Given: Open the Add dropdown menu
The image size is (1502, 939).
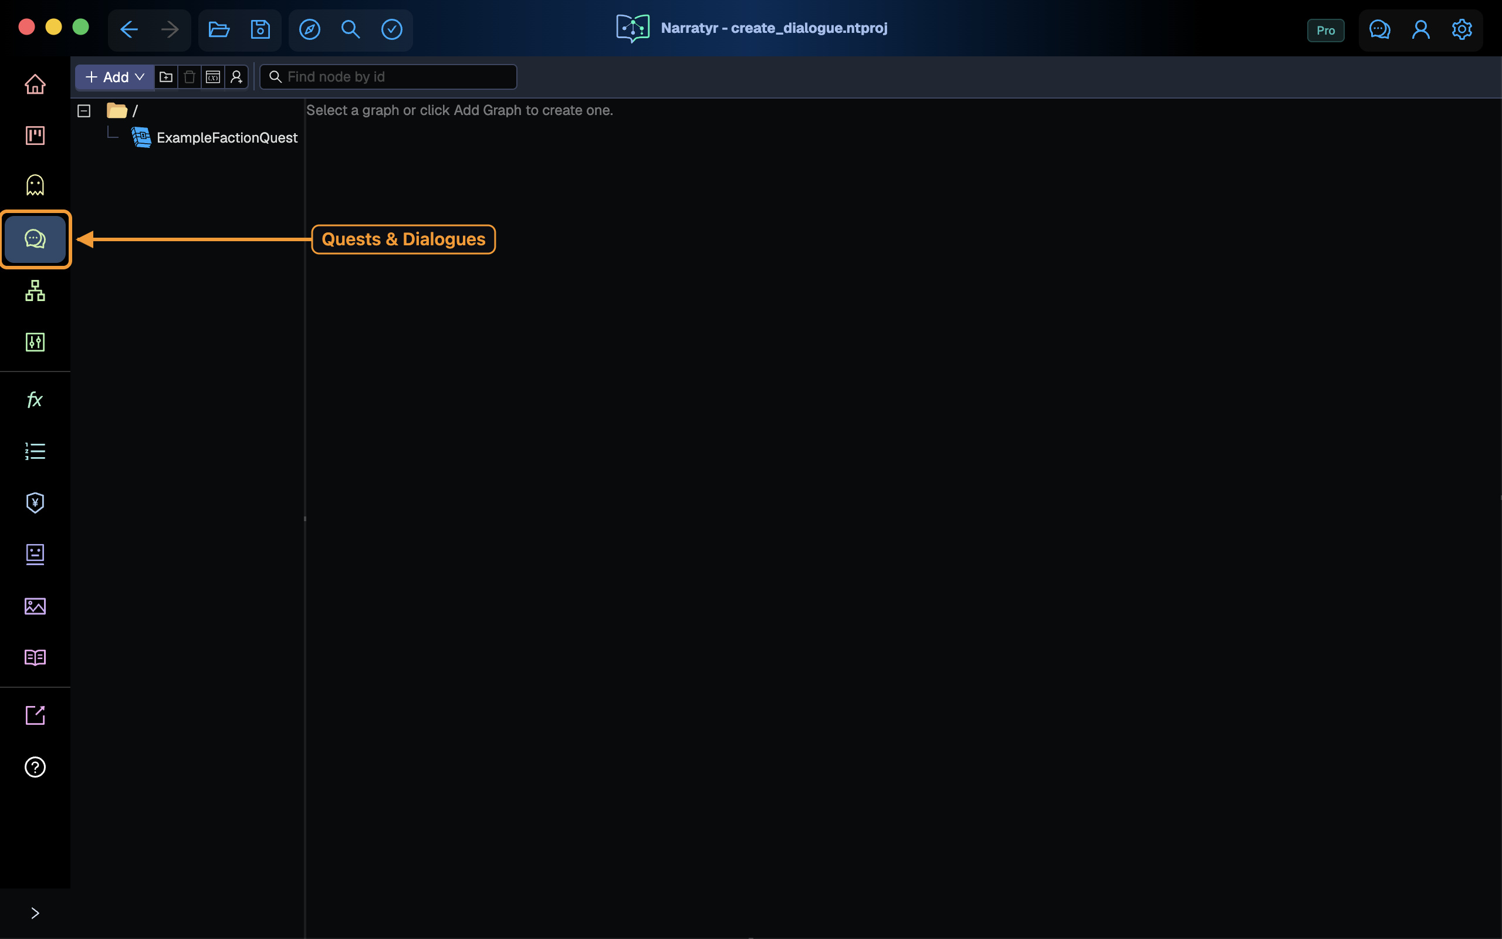Looking at the screenshot, I should 115,77.
